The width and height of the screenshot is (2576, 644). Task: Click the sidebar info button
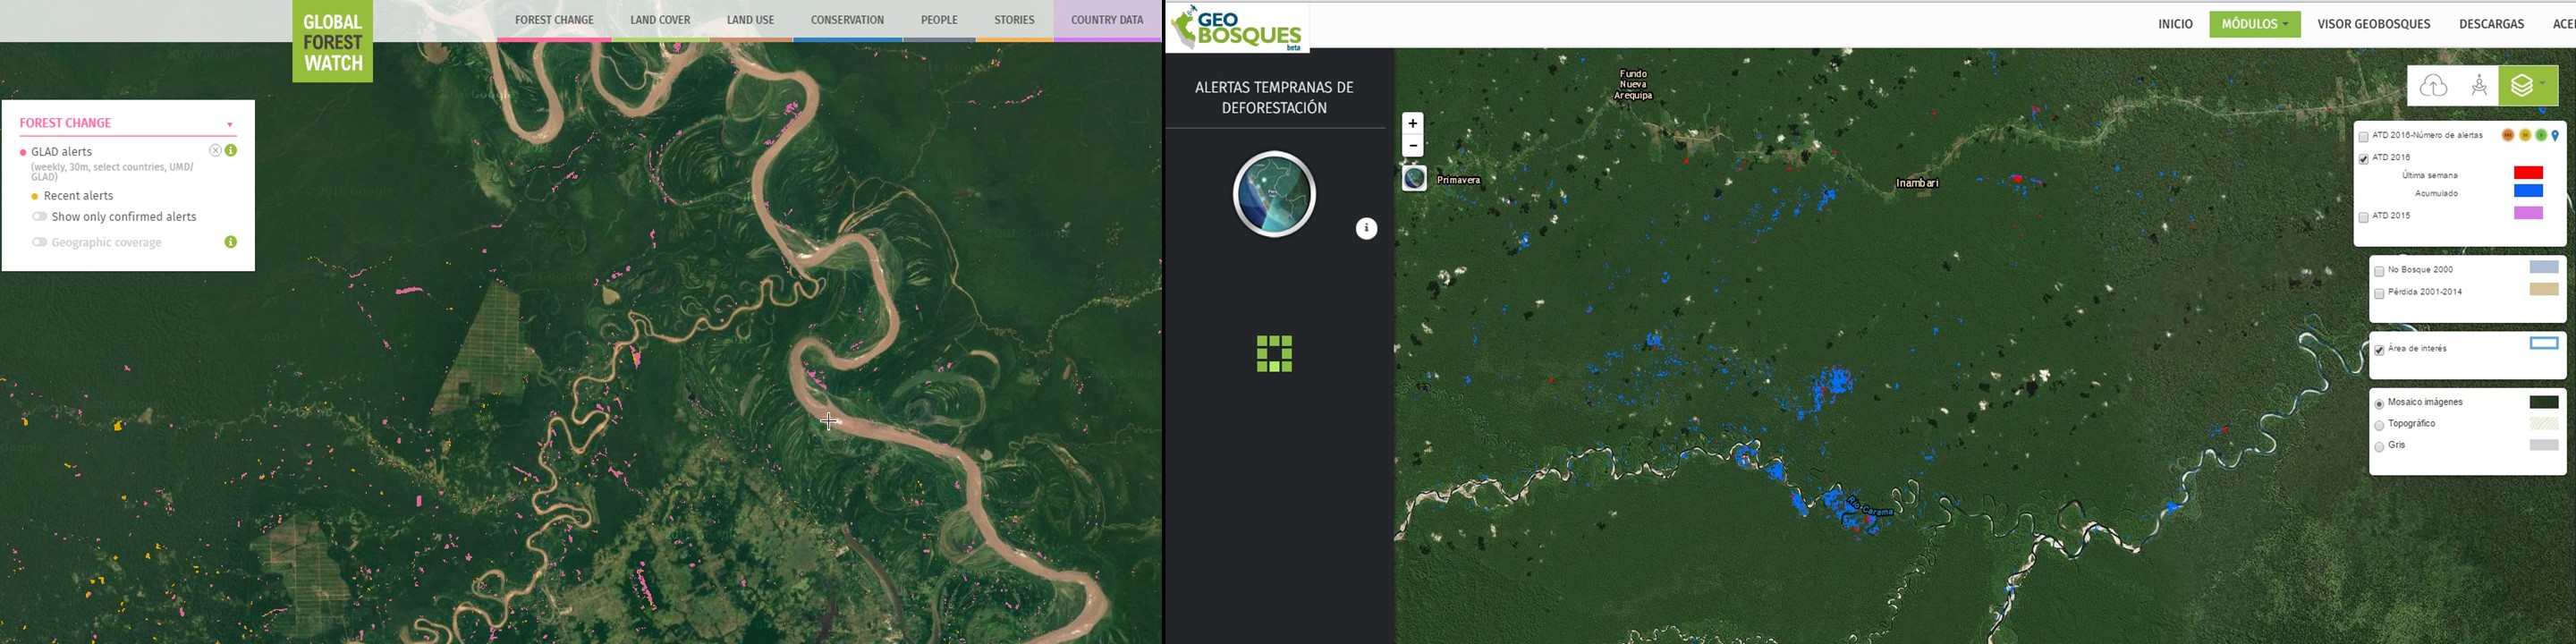click(1366, 229)
